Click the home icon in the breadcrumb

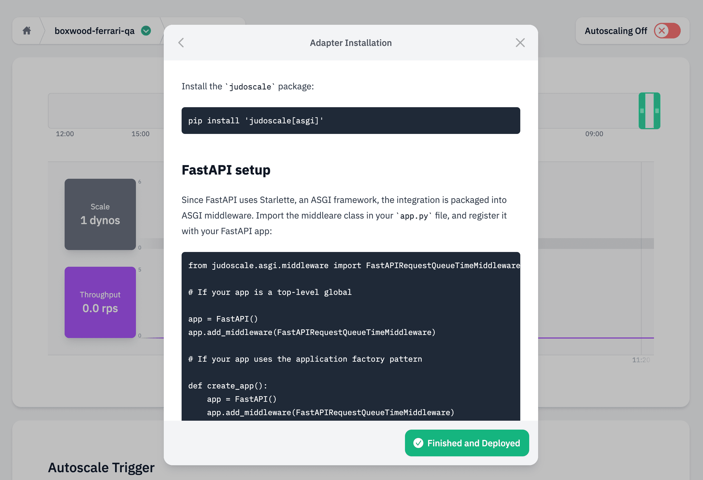click(x=27, y=31)
